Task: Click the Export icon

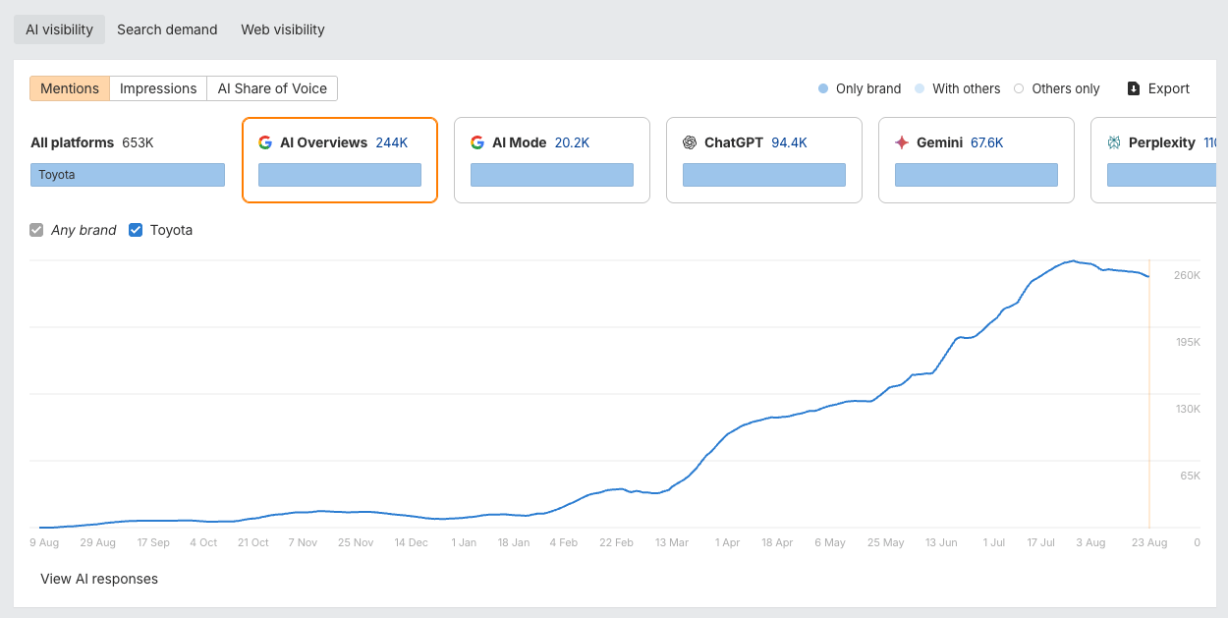Action: click(1135, 88)
